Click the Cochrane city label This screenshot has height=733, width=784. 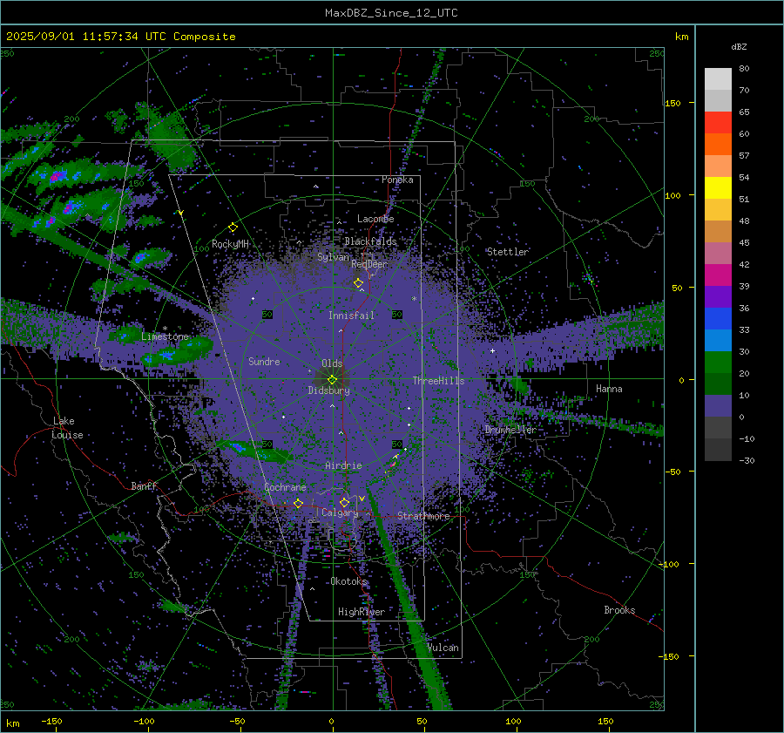click(285, 487)
